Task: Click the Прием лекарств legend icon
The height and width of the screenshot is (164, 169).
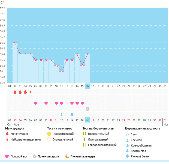Action: pos(35,156)
